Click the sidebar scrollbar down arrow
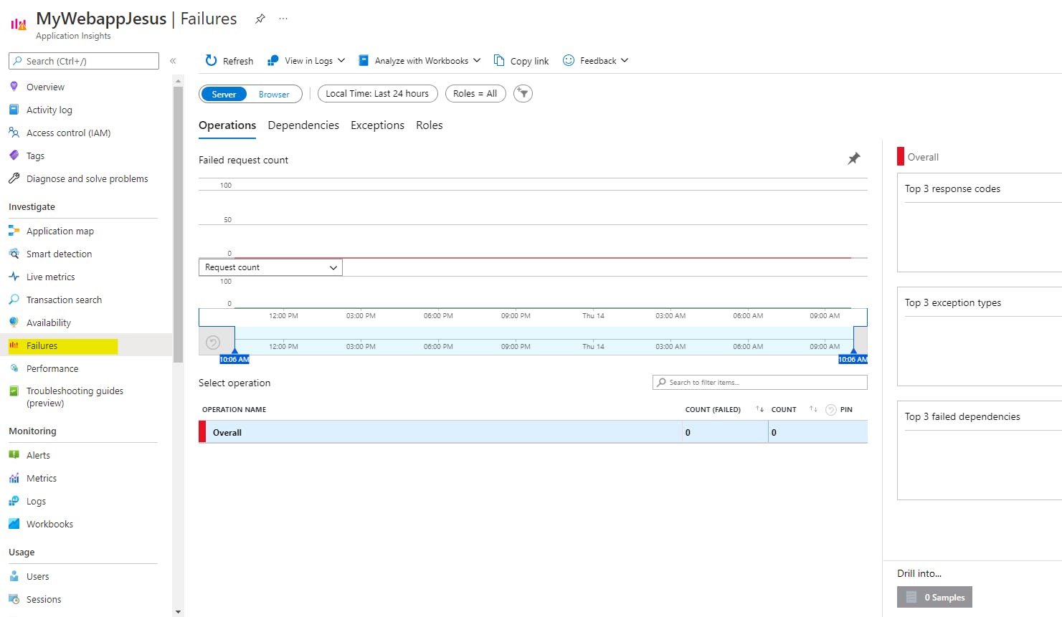The width and height of the screenshot is (1062, 617). [x=178, y=612]
